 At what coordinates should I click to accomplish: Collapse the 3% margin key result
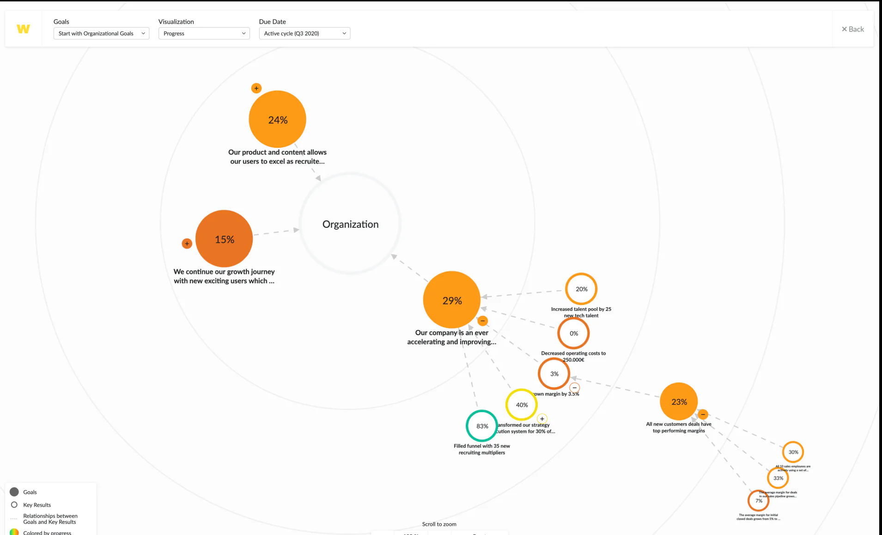(x=575, y=388)
